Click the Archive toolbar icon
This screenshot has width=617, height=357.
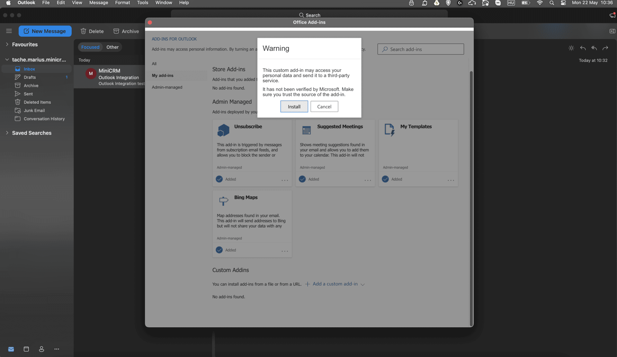116,31
